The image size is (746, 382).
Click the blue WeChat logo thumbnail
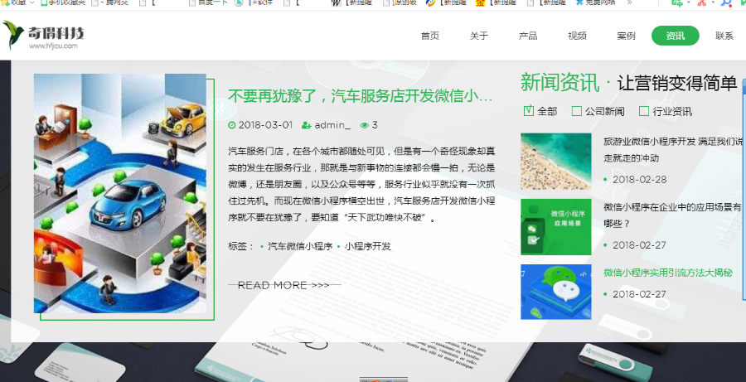[x=555, y=292]
